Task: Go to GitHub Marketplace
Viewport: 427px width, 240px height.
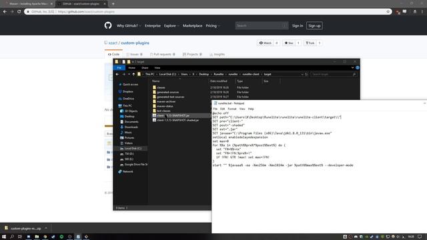Action: click(192, 25)
